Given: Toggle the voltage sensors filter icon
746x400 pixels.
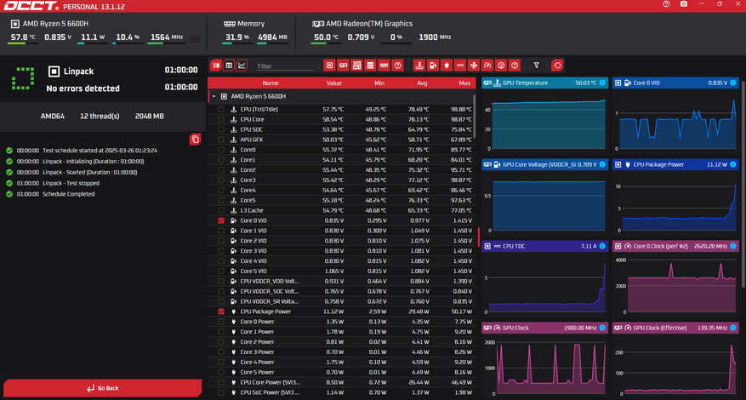Looking at the screenshot, I should tap(432, 66).
